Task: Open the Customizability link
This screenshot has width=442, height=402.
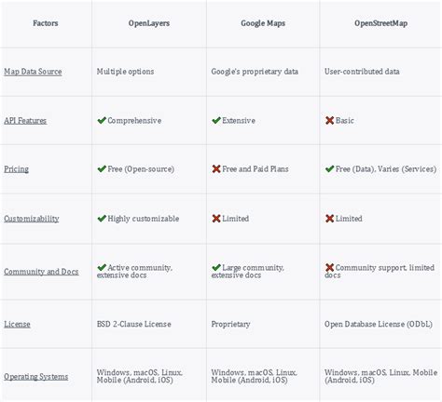Action: click(x=32, y=219)
